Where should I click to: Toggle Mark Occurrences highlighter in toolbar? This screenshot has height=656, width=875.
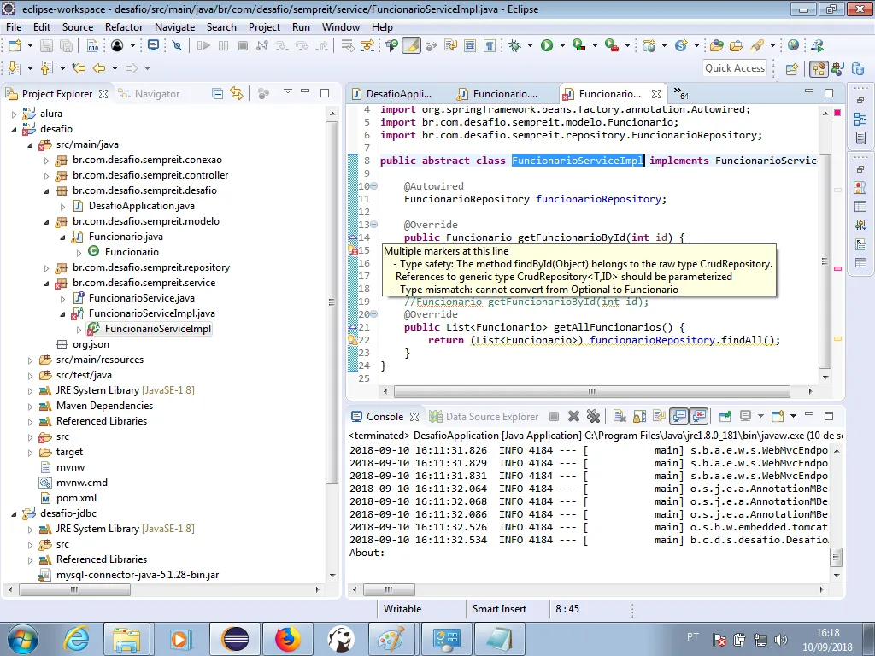(x=411, y=45)
